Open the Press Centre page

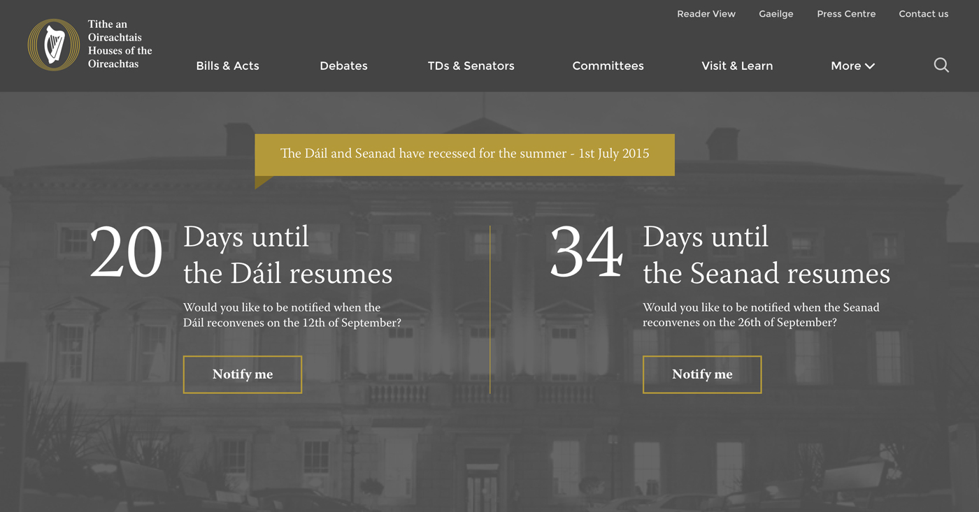(x=846, y=13)
